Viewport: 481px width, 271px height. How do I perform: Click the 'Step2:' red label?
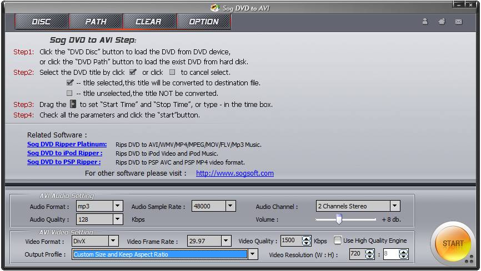pyautogui.click(x=24, y=72)
